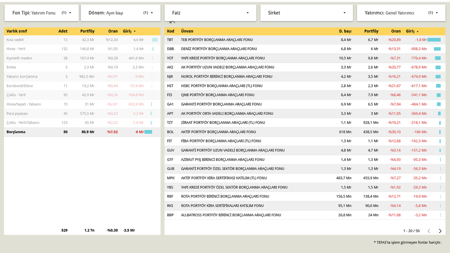Sort left table by Varlık sınıf header
This screenshot has width=450, height=253.
[17, 31]
